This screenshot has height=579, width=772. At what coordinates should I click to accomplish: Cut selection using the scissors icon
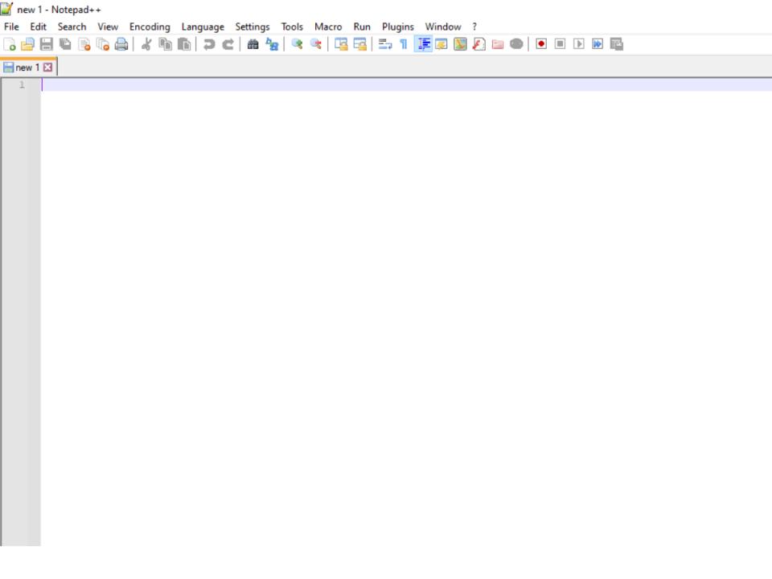pos(146,44)
